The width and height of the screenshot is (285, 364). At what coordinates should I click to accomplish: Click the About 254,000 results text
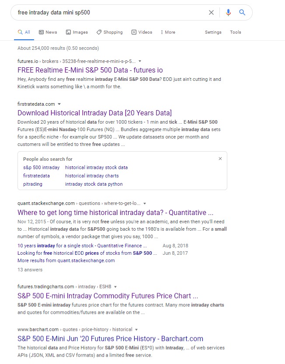tap(58, 48)
